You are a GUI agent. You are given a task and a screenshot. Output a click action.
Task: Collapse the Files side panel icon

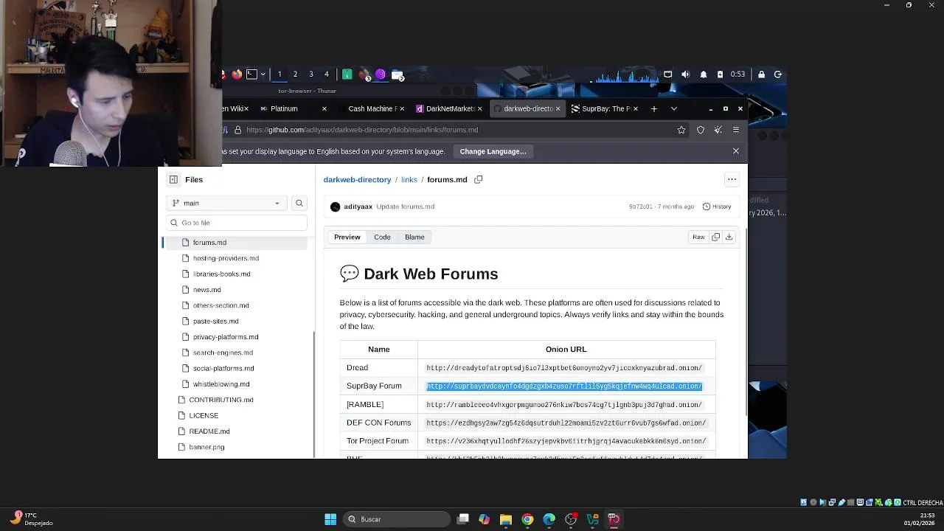click(173, 179)
